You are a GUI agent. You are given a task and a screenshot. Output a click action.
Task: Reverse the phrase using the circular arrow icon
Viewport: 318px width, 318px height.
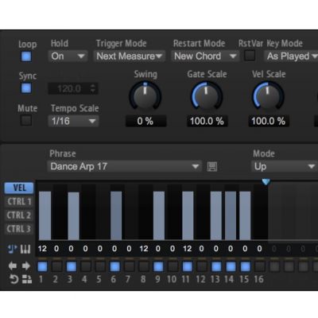(x=14, y=279)
